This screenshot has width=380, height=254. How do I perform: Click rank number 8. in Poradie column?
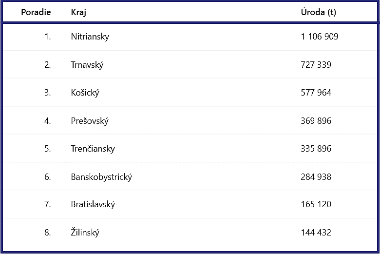pyautogui.click(x=48, y=233)
